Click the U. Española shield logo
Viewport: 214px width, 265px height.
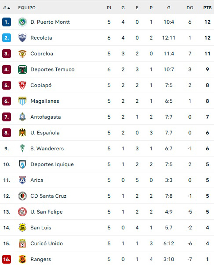22,133
